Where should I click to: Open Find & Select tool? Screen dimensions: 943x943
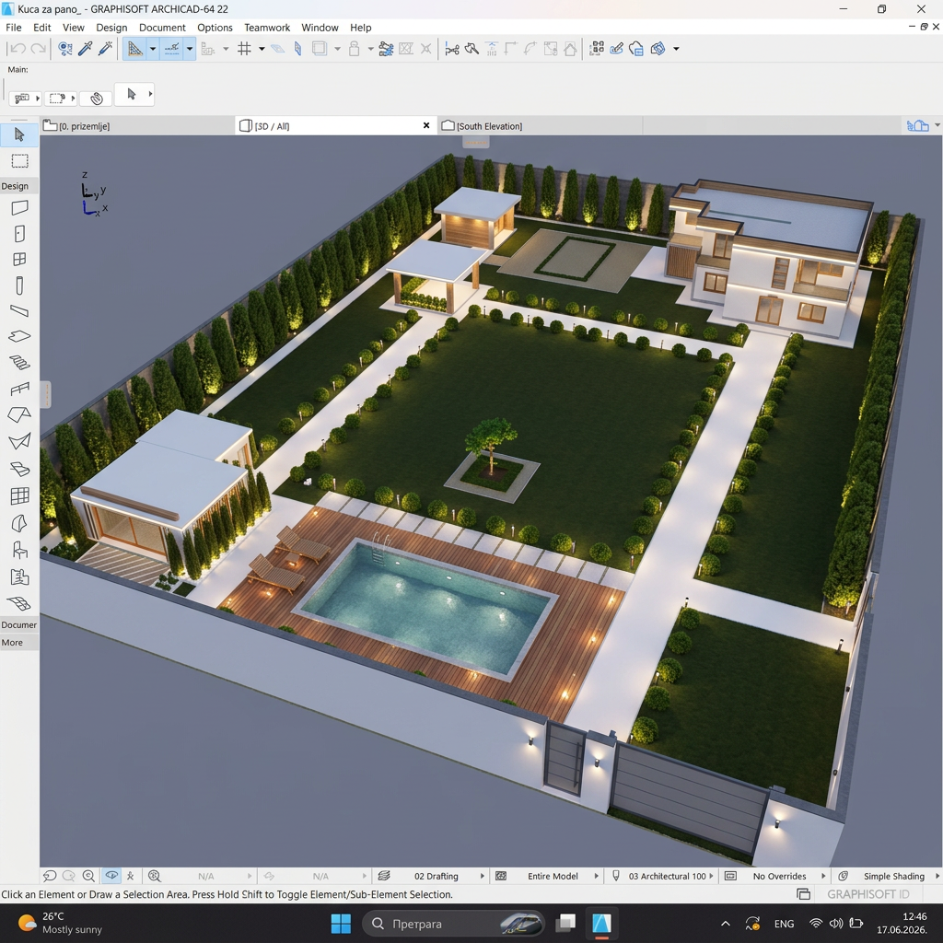pyautogui.click(x=65, y=49)
